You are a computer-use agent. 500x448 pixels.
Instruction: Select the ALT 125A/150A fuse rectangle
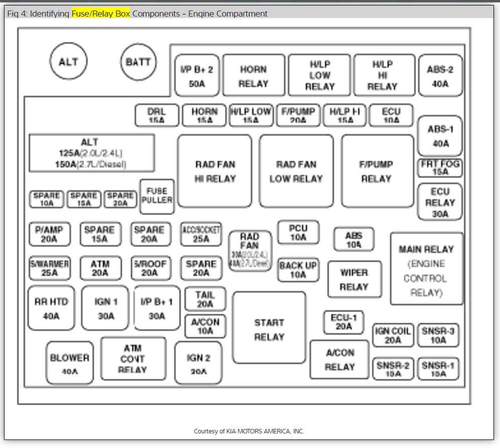[x=92, y=153]
